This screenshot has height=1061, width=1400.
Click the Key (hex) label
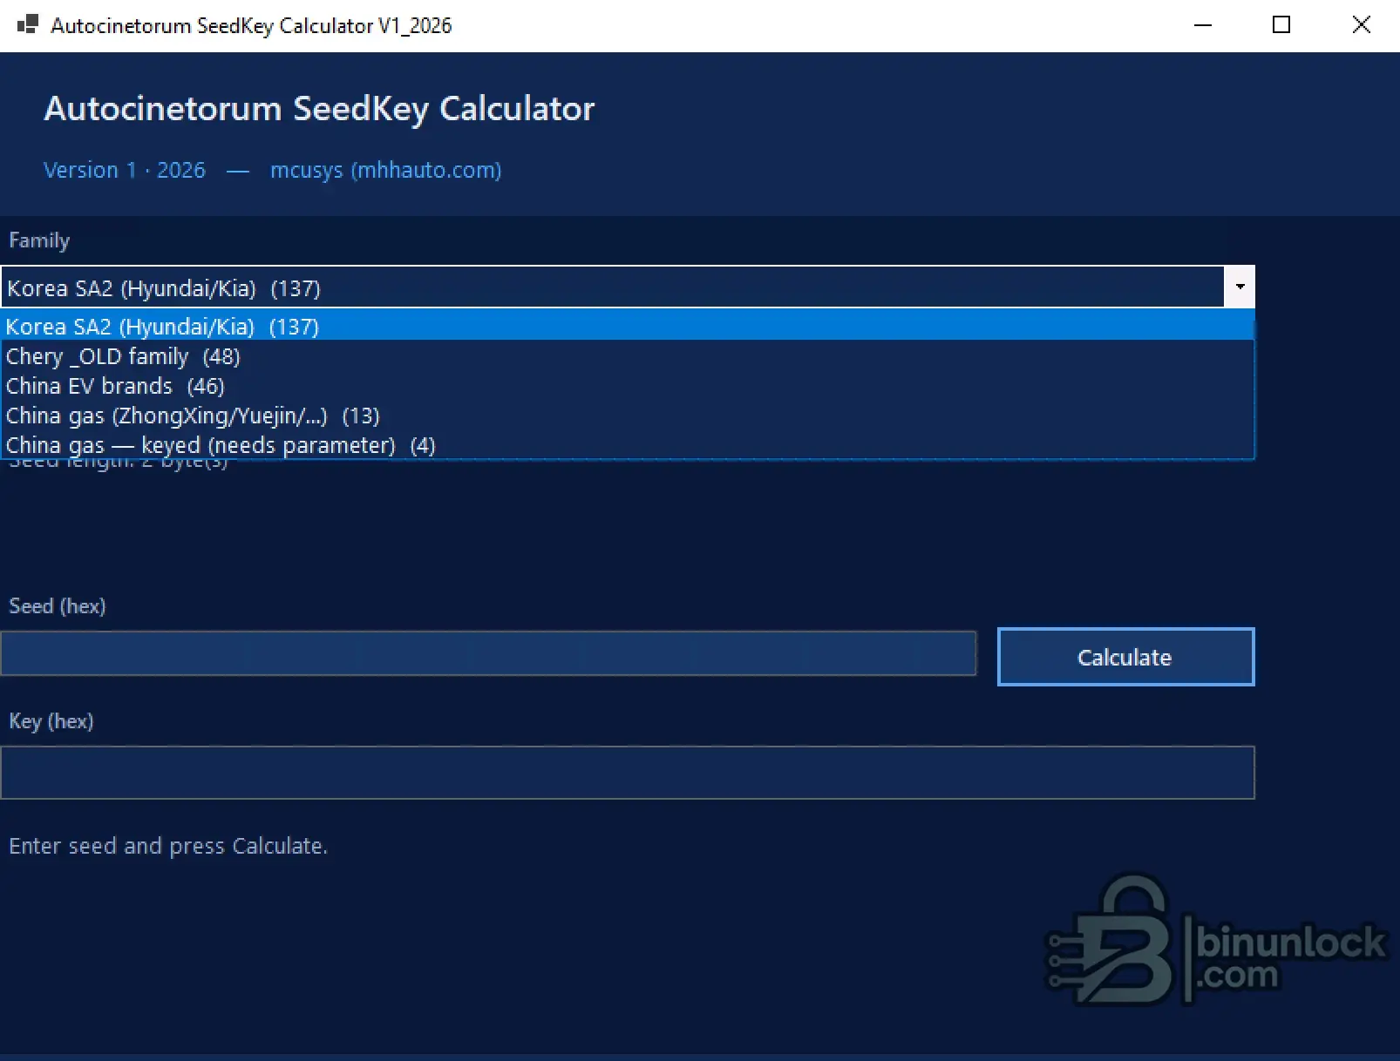point(51,721)
